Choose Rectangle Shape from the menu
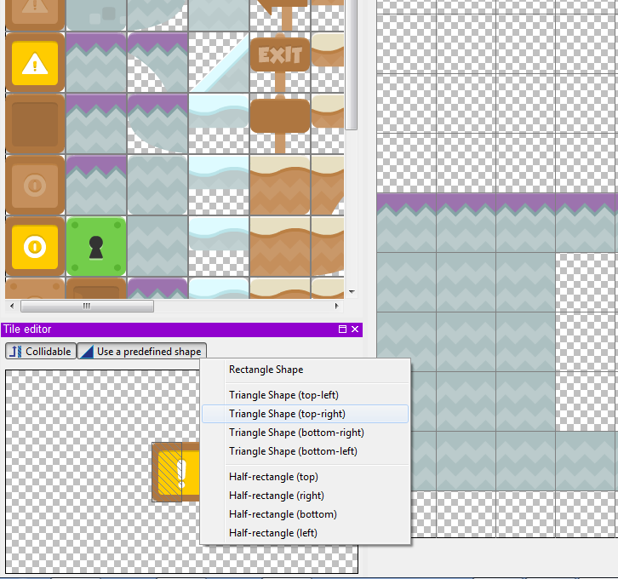This screenshot has width=618, height=579. (x=306, y=370)
